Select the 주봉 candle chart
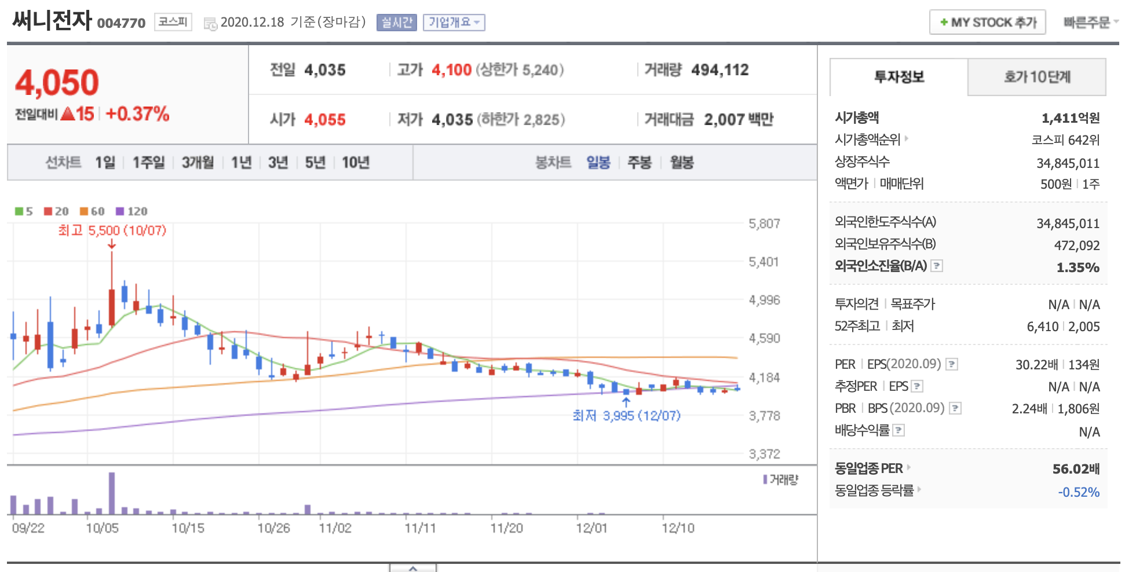Viewport: 1125px width, 572px height. (x=640, y=163)
